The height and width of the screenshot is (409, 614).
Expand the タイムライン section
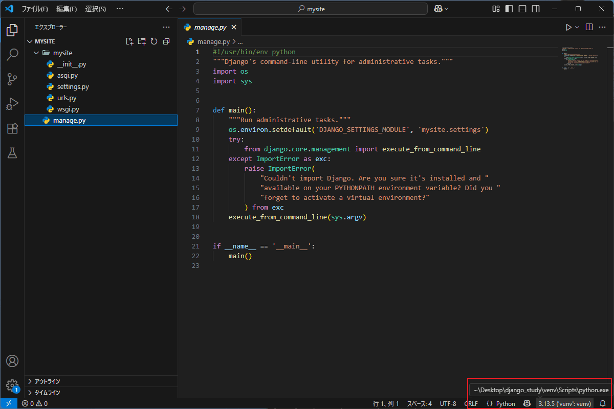pyautogui.click(x=101, y=393)
